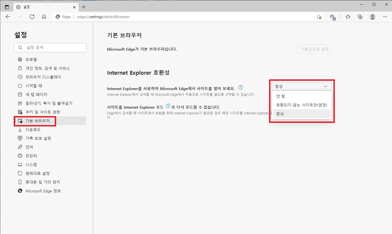Click the 설정 검색 search field

[x=50, y=48]
